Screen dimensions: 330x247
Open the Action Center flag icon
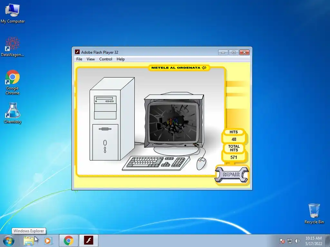pos(282,241)
